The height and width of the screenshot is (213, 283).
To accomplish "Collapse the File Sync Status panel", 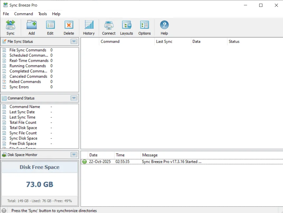I will [x=74, y=42].
